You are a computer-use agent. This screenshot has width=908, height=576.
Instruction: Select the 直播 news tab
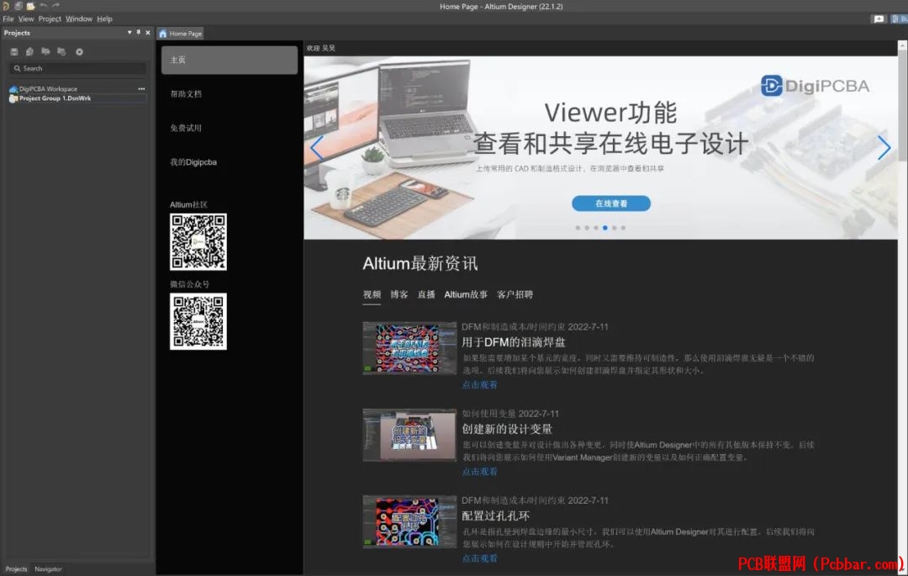426,294
